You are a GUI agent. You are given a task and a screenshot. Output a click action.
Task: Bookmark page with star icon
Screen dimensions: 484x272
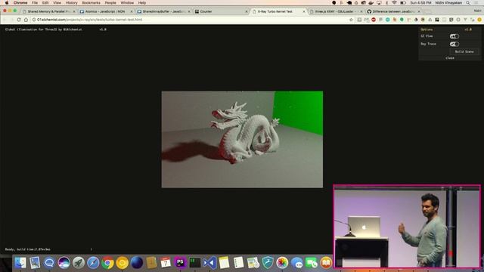tap(351, 20)
